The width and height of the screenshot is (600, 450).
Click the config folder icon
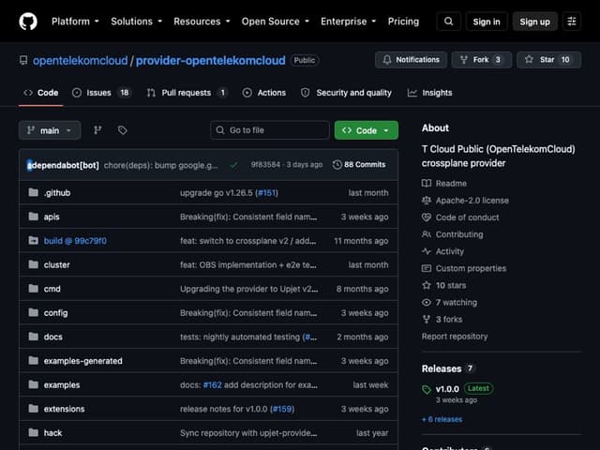click(x=34, y=312)
